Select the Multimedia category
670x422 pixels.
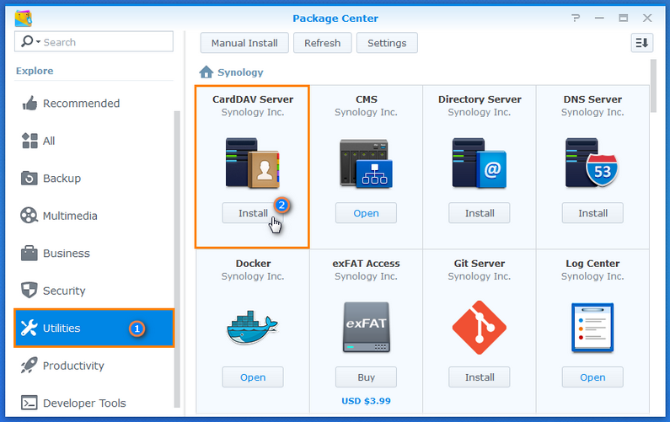tap(94, 216)
